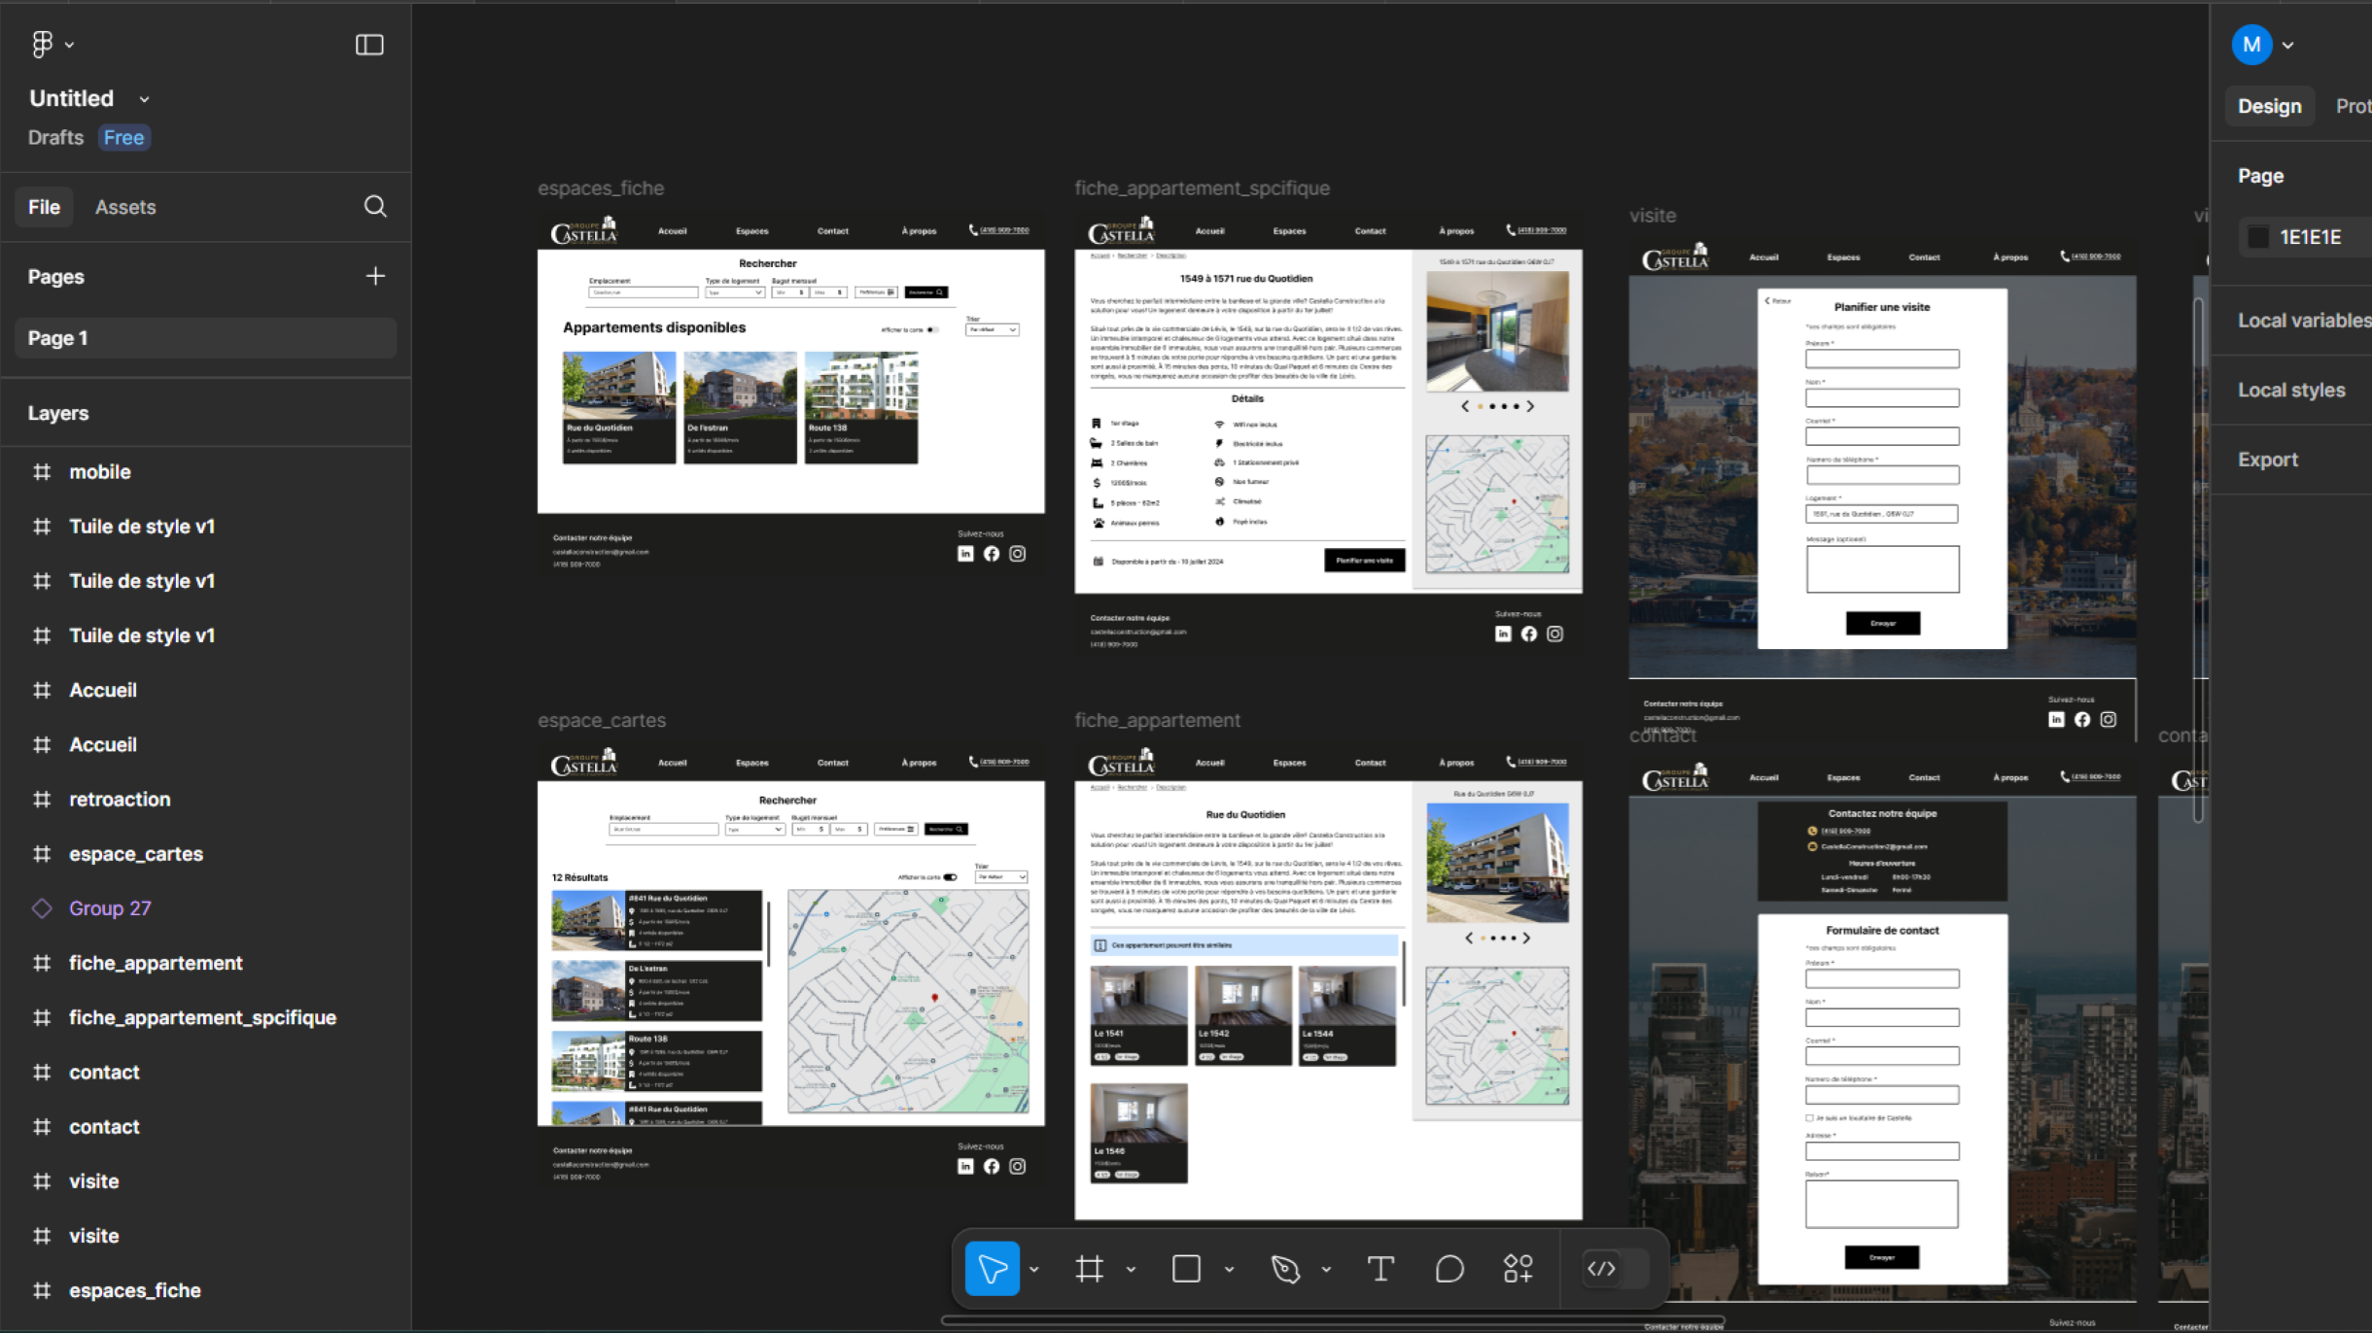The height and width of the screenshot is (1333, 2372).
Task: Expand the Untitled file name dropdown
Action: [x=145, y=99]
